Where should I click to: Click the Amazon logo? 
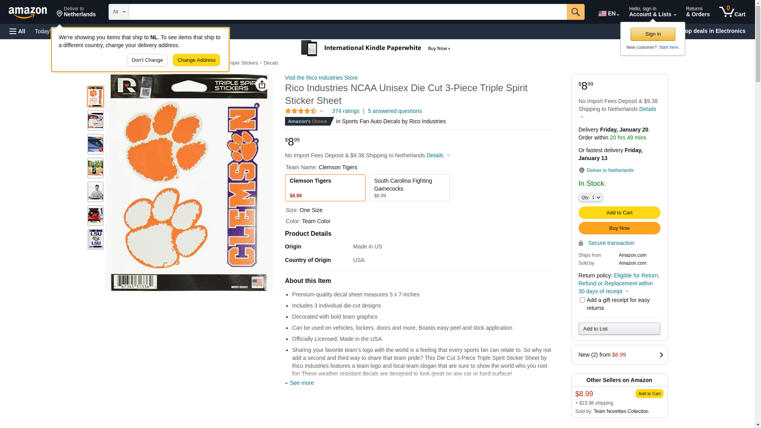pos(28,12)
